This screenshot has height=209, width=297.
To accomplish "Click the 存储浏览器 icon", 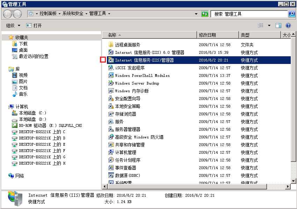I will pos(111,114).
